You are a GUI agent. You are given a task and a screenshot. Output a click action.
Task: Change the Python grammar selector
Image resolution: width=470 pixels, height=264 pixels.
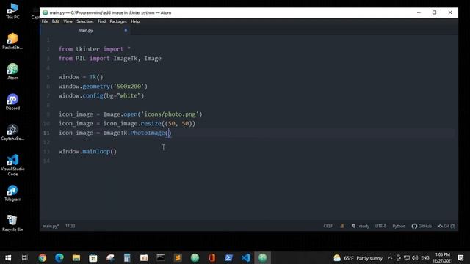pos(399,226)
